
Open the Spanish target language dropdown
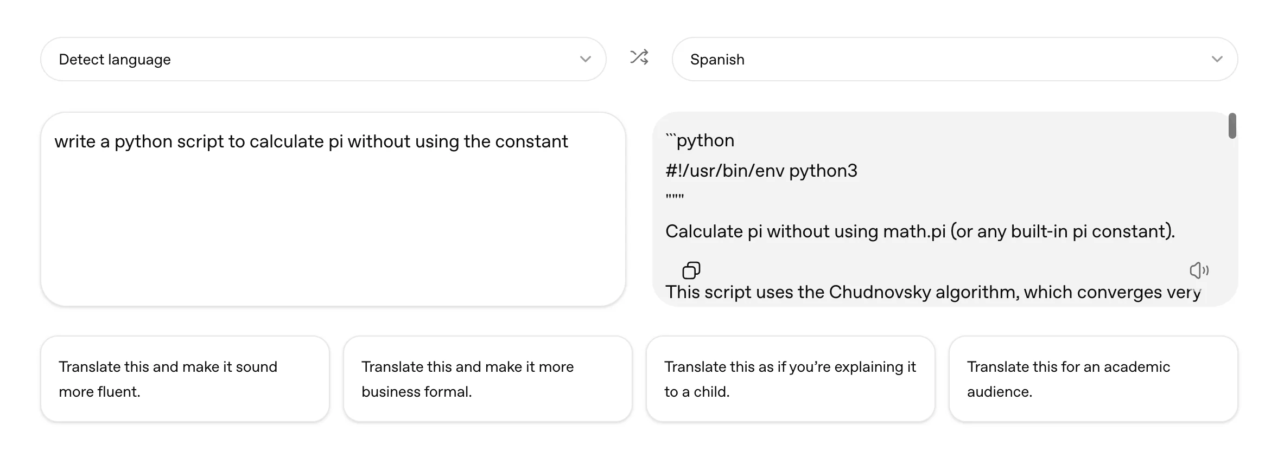tap(954, 59)
